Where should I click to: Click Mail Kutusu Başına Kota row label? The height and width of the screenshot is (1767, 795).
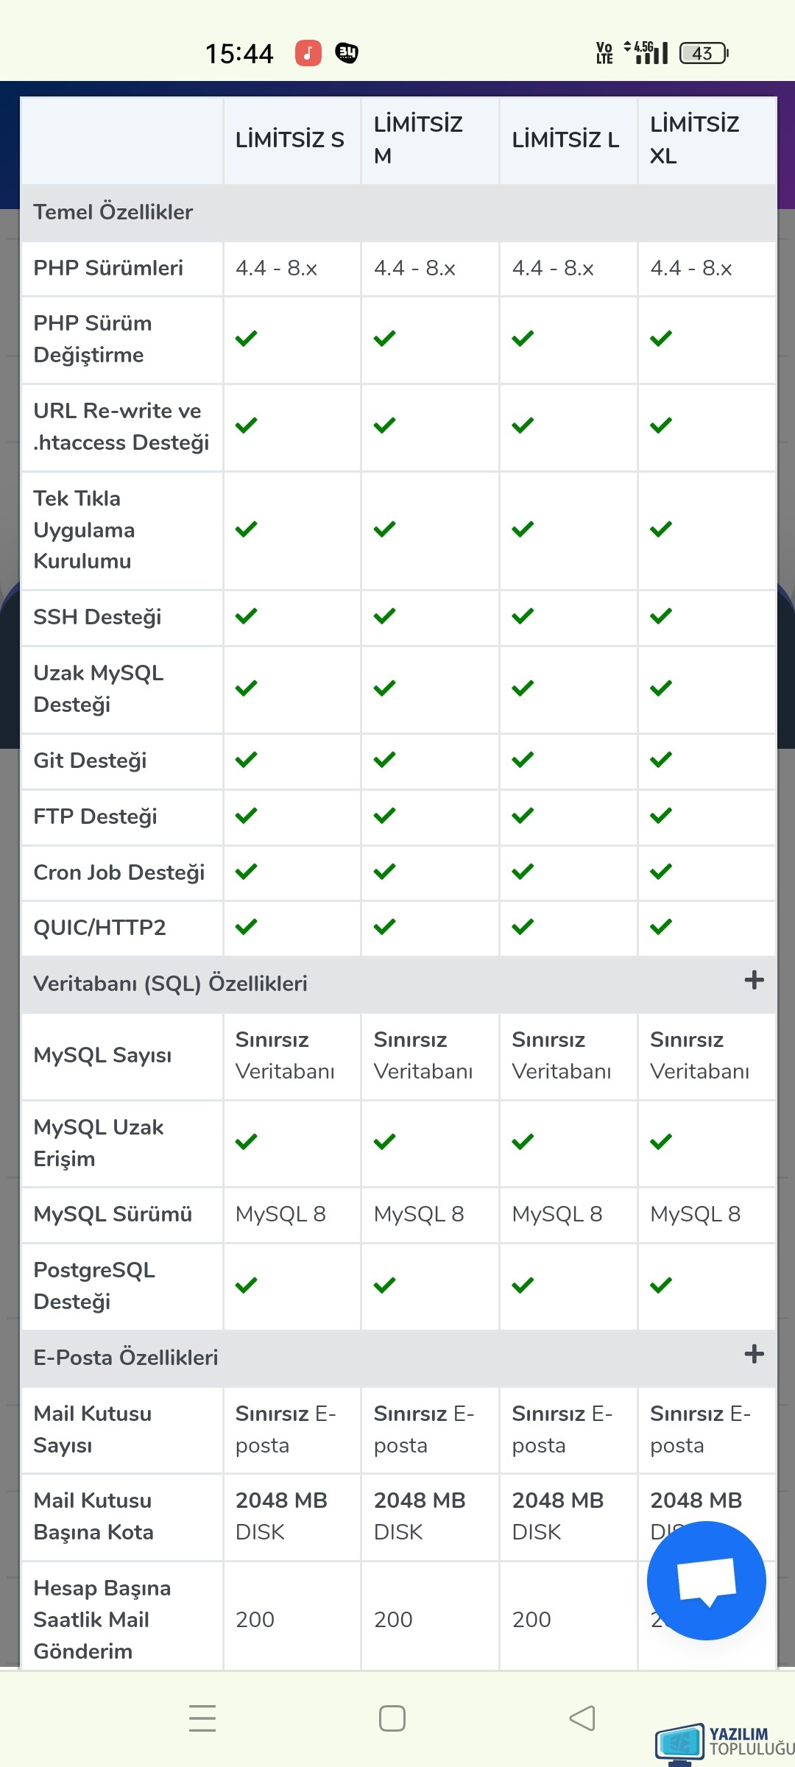(93, 1517)
